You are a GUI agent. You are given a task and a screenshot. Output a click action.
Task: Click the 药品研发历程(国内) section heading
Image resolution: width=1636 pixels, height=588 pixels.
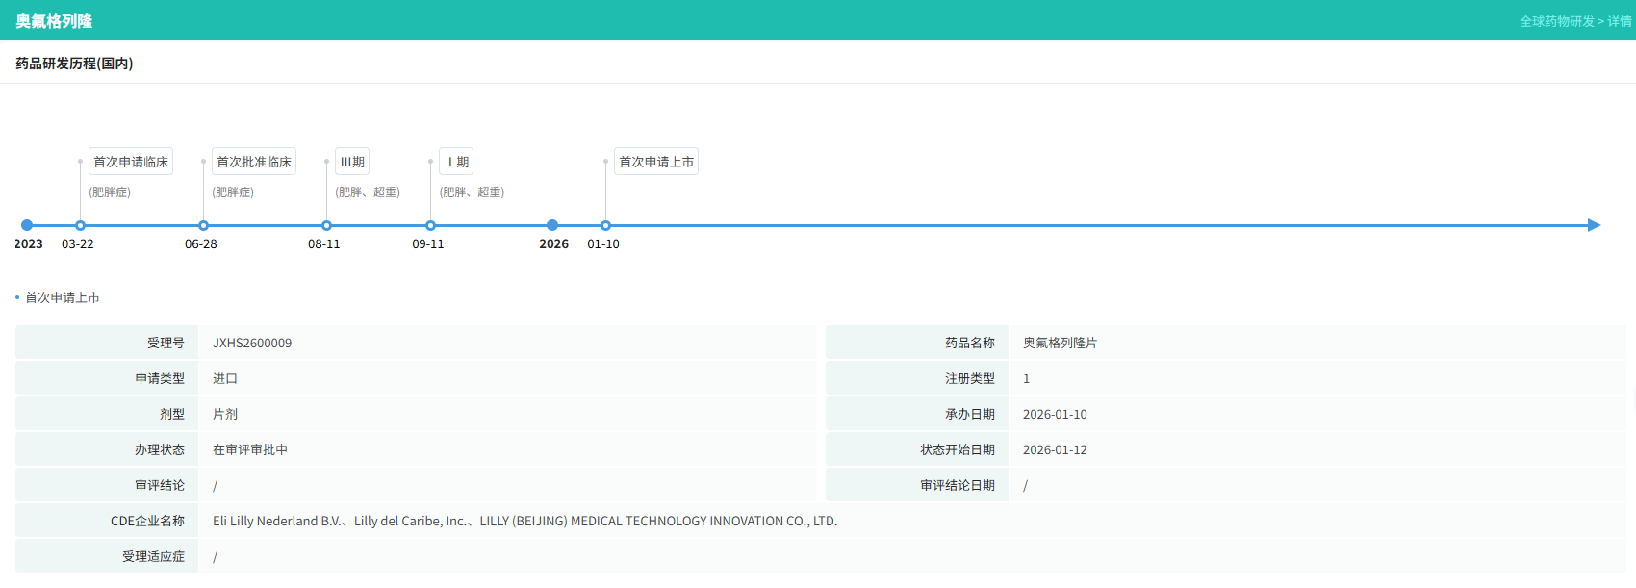coord(74,64)
